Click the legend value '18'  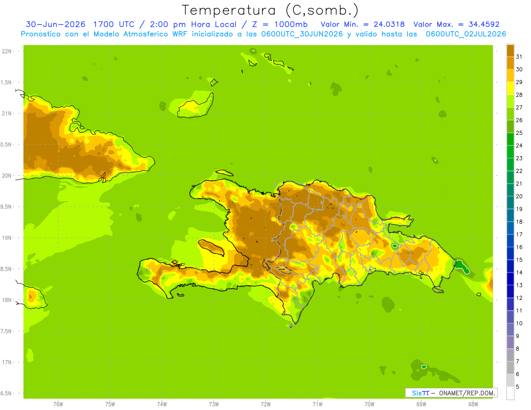(x=519, y=222)
